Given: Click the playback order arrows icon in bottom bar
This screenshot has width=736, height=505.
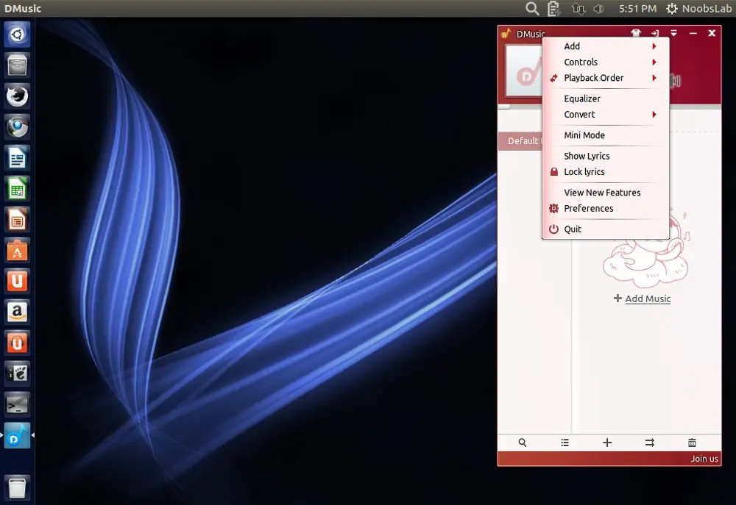Looking at the screenshot, I should (650, 443).
